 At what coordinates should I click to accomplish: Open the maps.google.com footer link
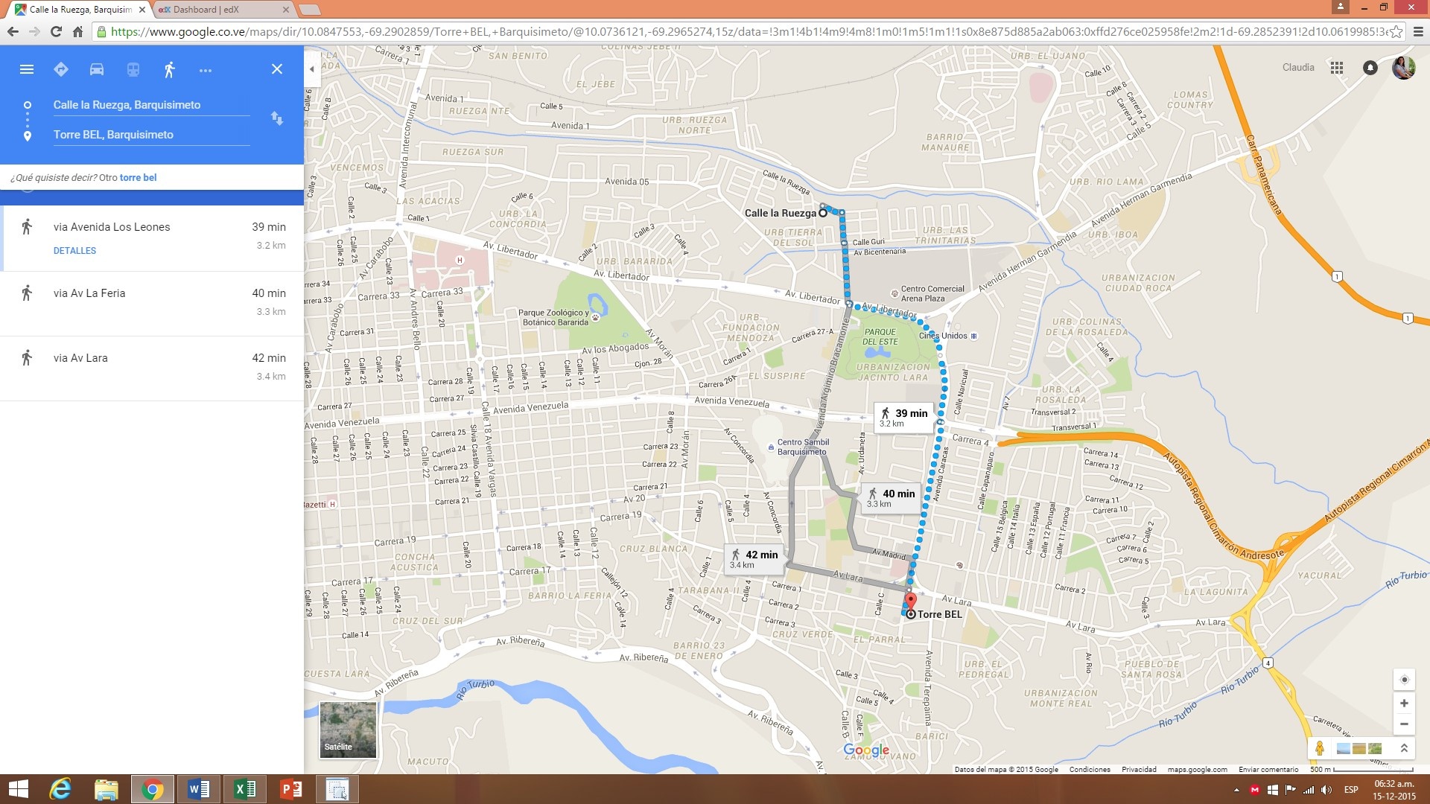pos(1197,769)
